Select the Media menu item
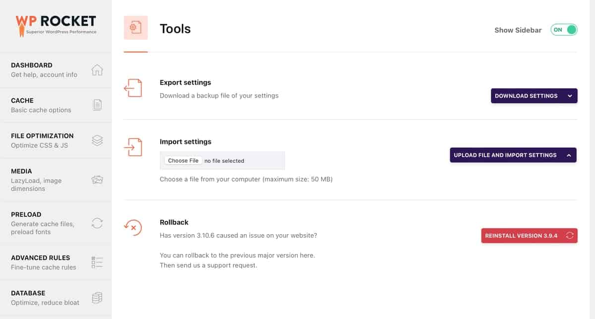The image size is (595, 319). pyautogui.click(x=56, y=180)
